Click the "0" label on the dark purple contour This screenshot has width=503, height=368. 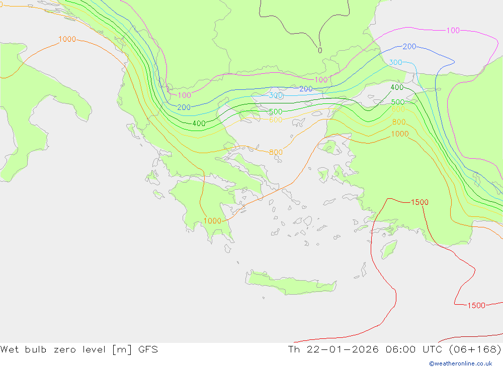(320, 50)
